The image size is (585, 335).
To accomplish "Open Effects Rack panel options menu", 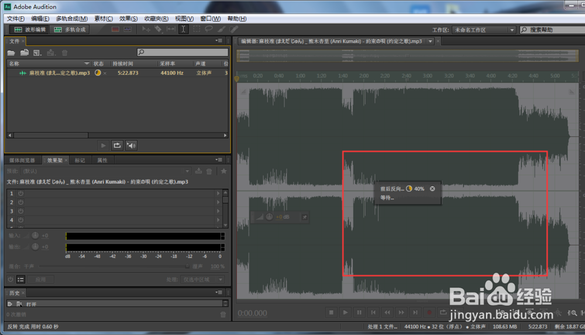I will point(219,160).
